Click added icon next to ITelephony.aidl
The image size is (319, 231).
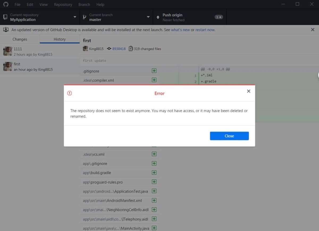(x=154, y=218)
